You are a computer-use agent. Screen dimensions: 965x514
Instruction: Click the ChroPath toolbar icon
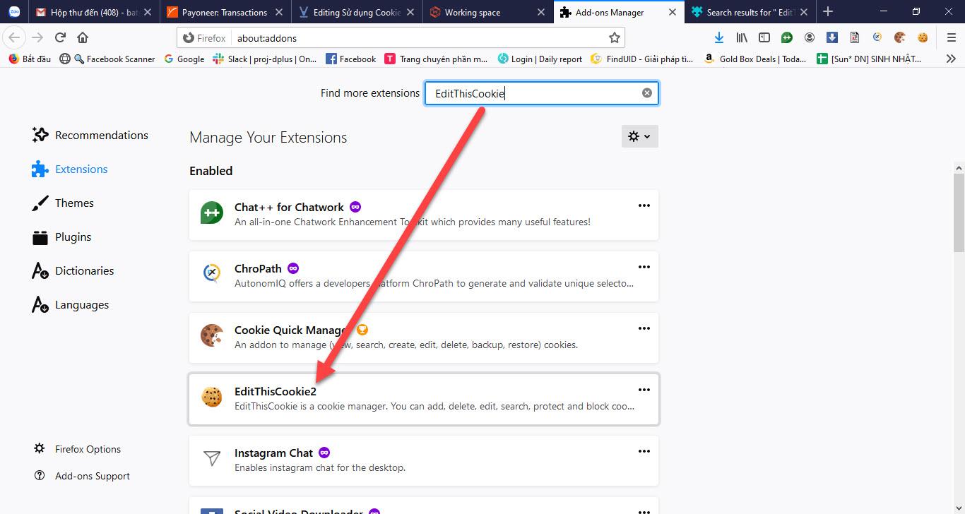click(x=877, y=37)
